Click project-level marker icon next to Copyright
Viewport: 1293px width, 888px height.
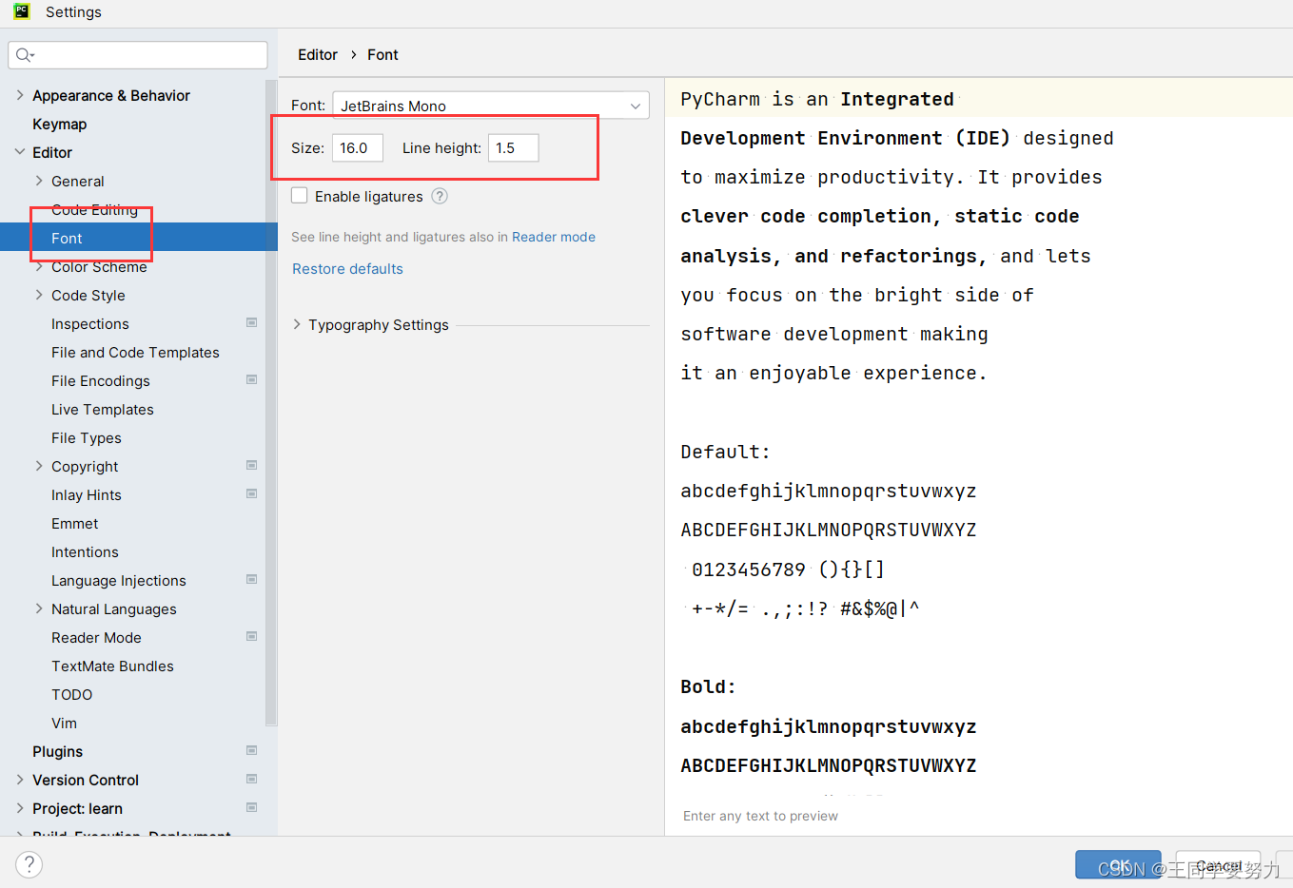point(251,465)
